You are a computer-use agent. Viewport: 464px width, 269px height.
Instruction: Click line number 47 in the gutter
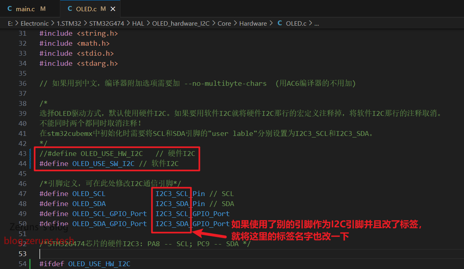pyautogui.click(x=23, y=194)
